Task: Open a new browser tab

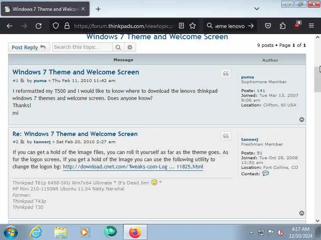Action: tap(98, 9)
